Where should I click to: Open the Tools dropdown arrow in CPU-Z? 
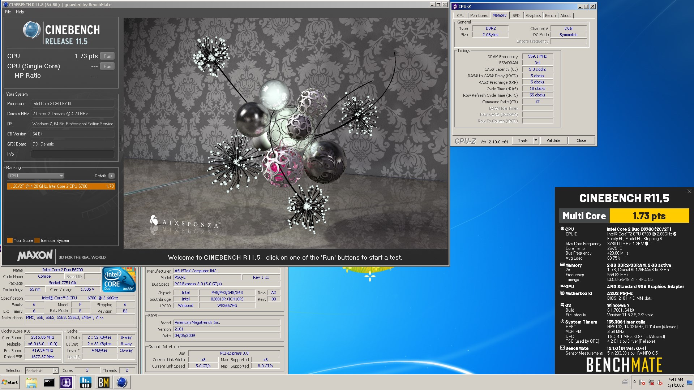tap(536, 141)
